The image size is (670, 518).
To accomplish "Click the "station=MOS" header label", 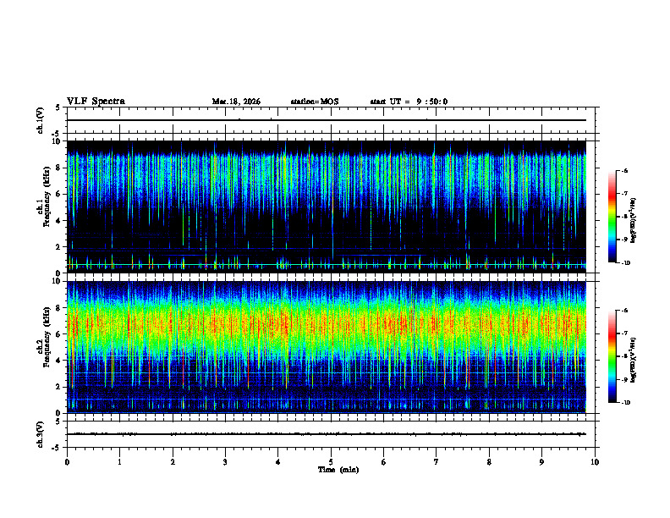I will click(315, 102).
